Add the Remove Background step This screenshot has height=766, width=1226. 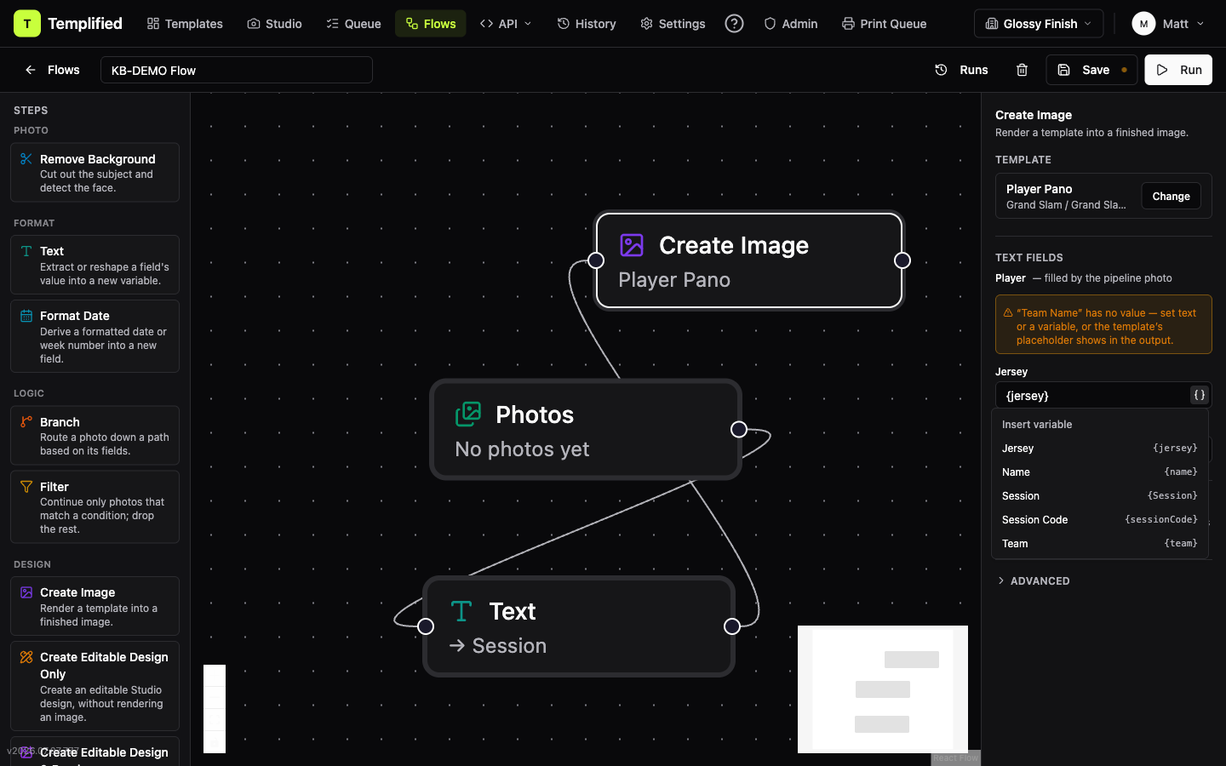pyautogui.click(x=95, y=173)
